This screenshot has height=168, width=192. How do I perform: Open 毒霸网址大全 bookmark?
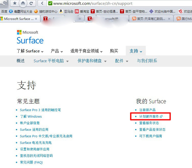coord(21,11)
